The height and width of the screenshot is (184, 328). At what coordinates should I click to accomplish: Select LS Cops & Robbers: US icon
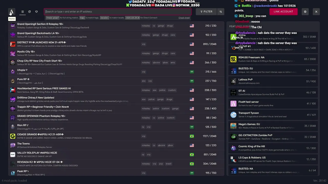point(233,159)
